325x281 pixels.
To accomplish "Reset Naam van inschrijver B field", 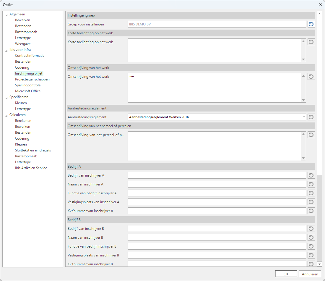I will pyautogui.click(x=311, y=238).
